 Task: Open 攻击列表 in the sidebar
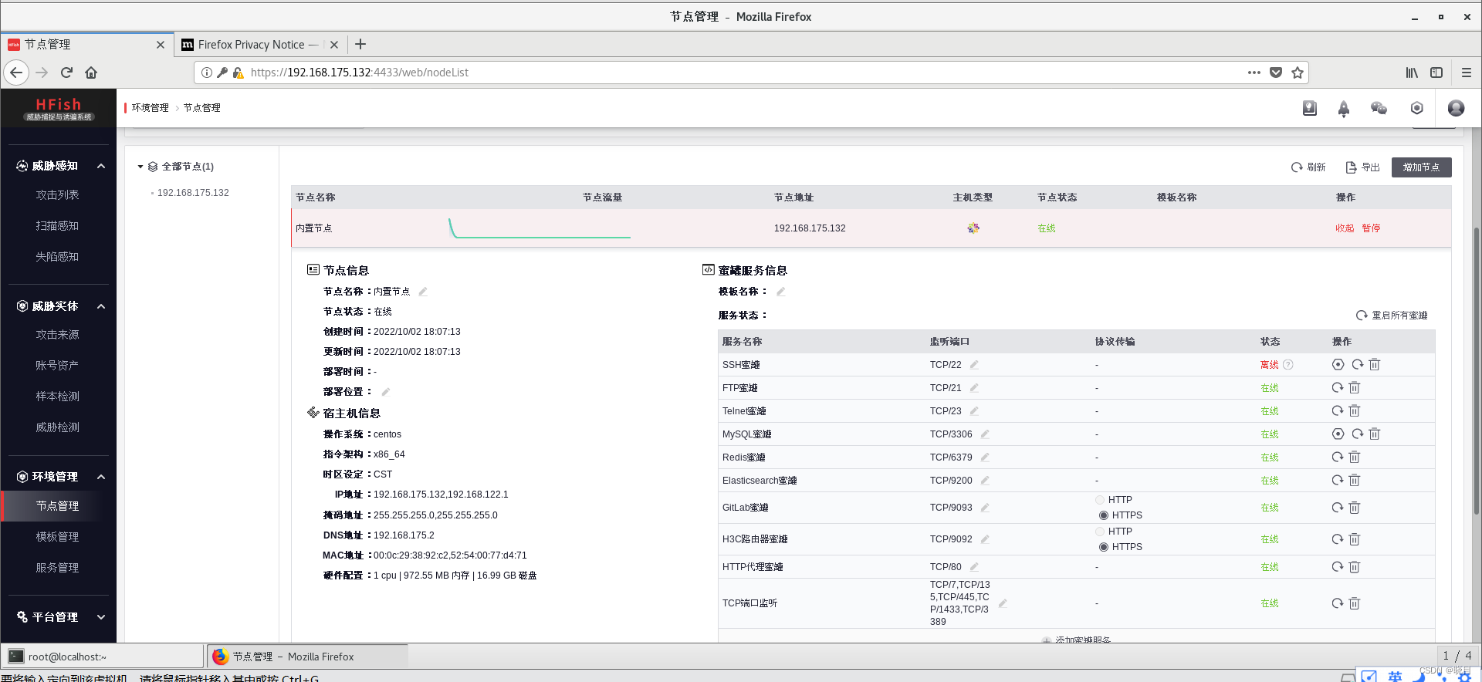[57, 195]
